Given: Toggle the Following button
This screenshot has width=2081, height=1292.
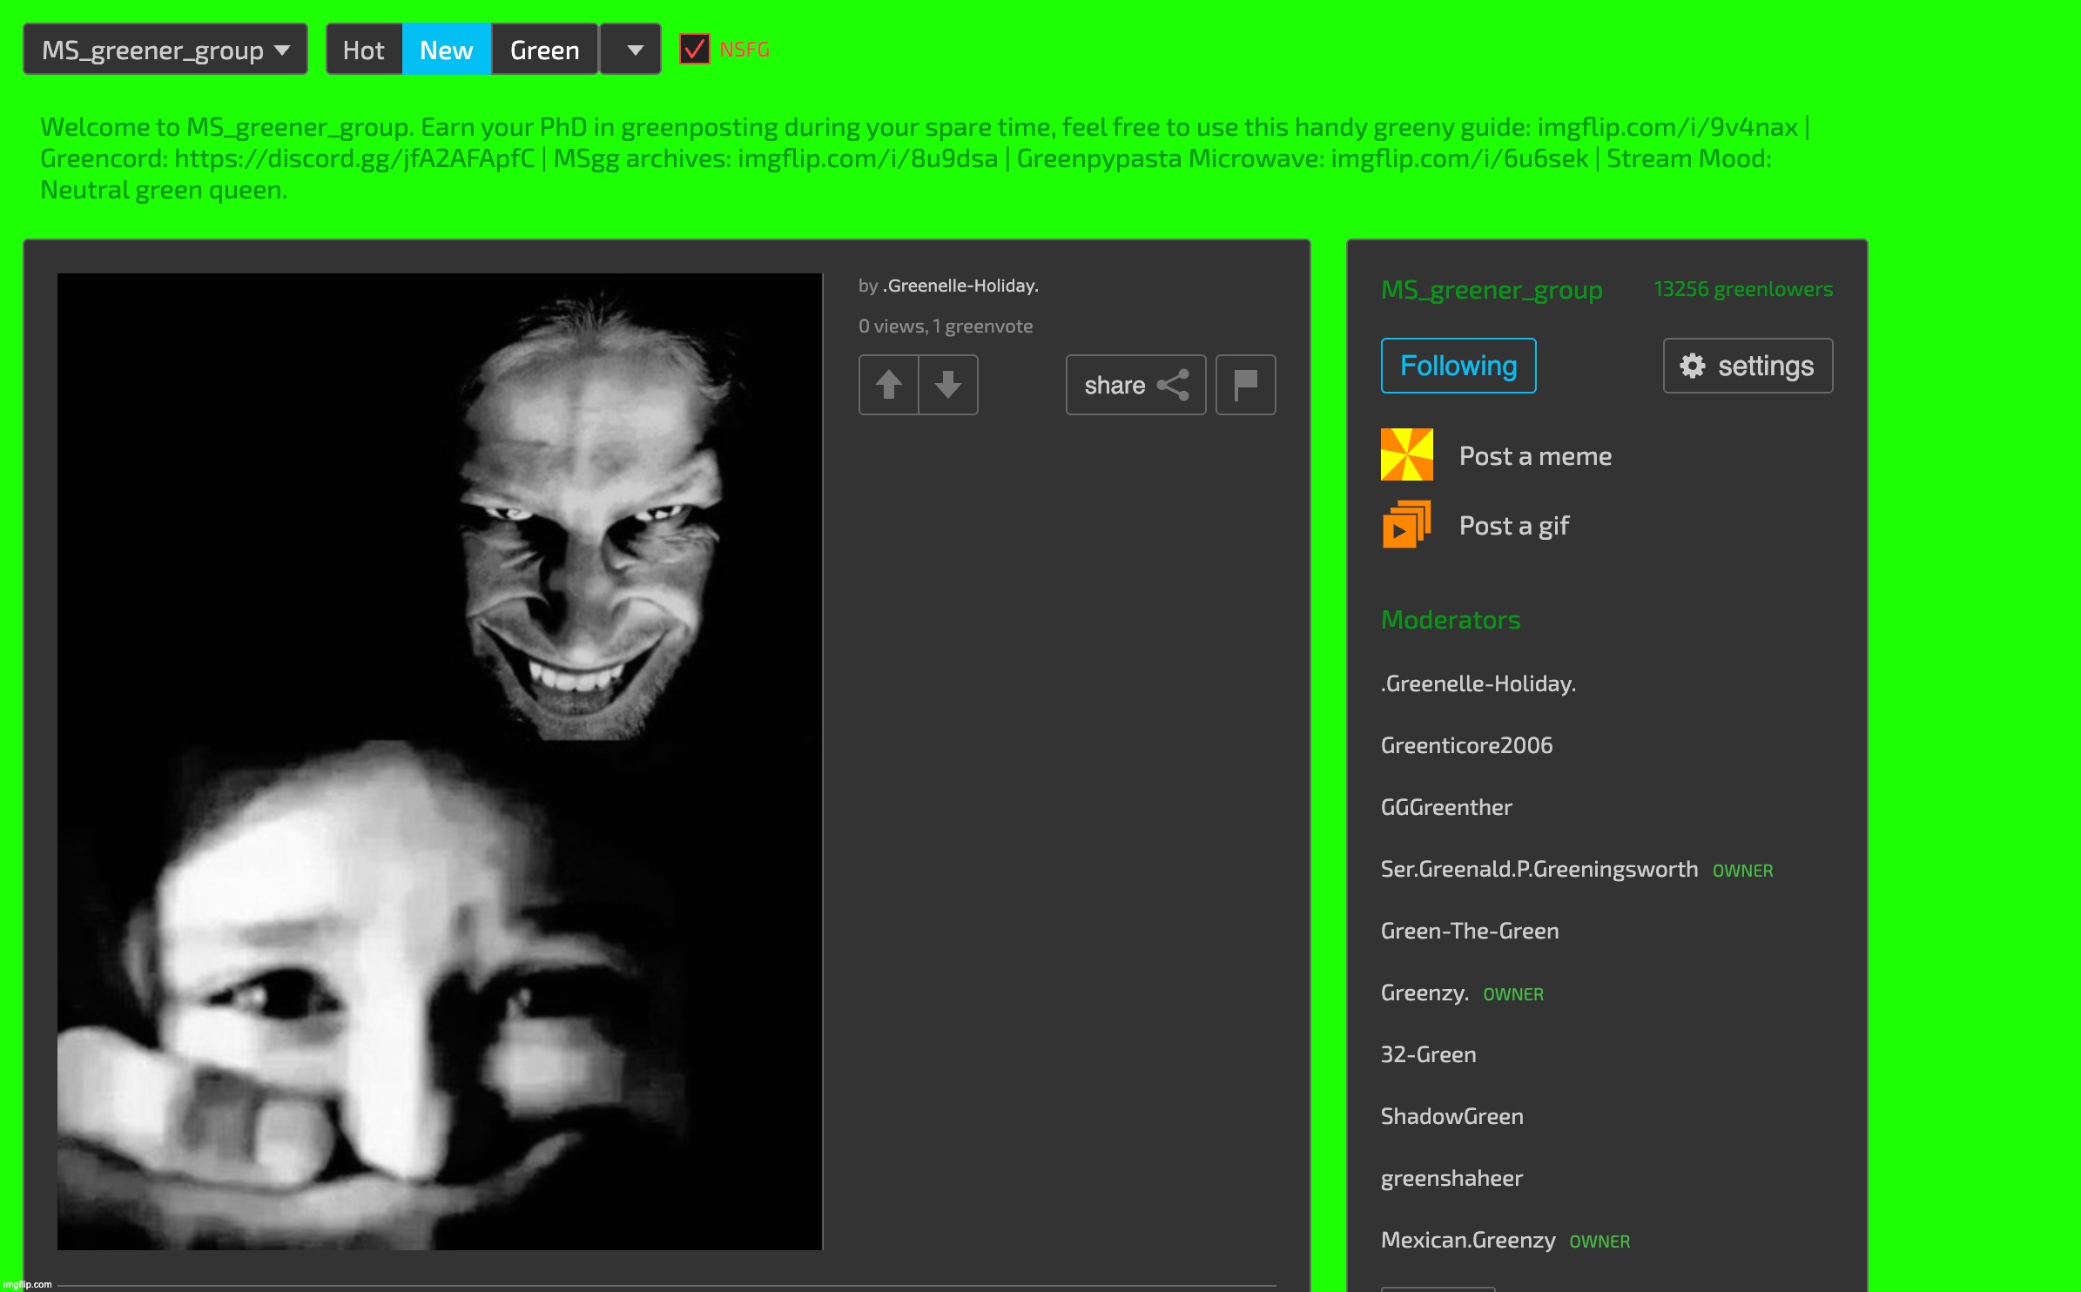Looking at the screenshot, I should [x=1458, y=366].
